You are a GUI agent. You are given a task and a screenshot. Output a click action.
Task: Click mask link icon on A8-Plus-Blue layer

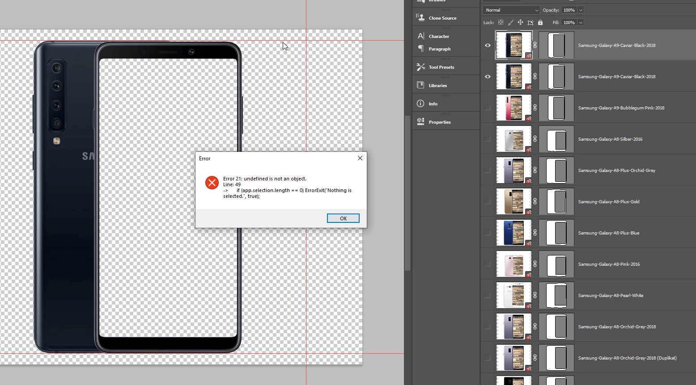(535, 233)
